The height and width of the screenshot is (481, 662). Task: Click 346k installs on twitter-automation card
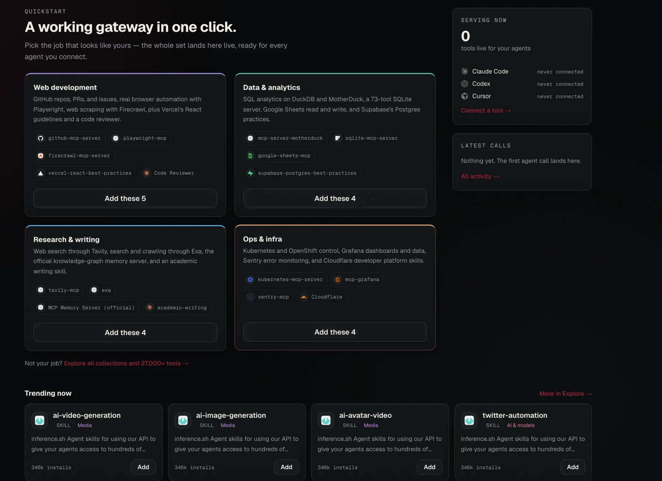[x=481, y=467]
